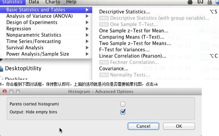
Task: Open the Data menu
Action: [x=34, y=2]
